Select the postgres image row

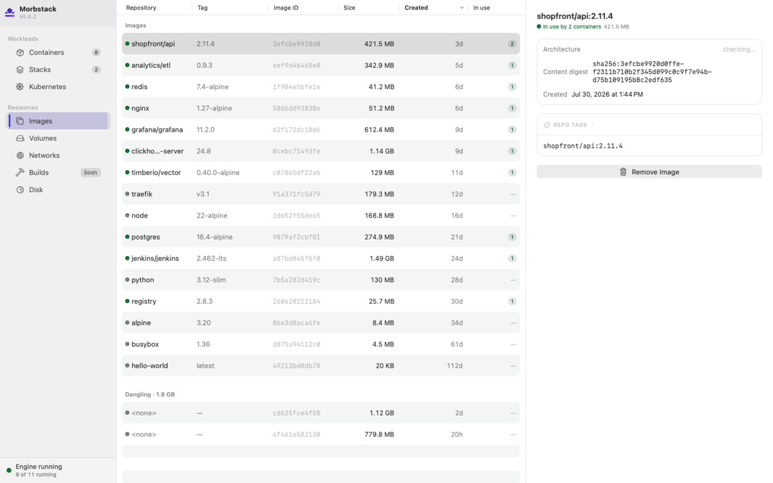click(321, 237)
